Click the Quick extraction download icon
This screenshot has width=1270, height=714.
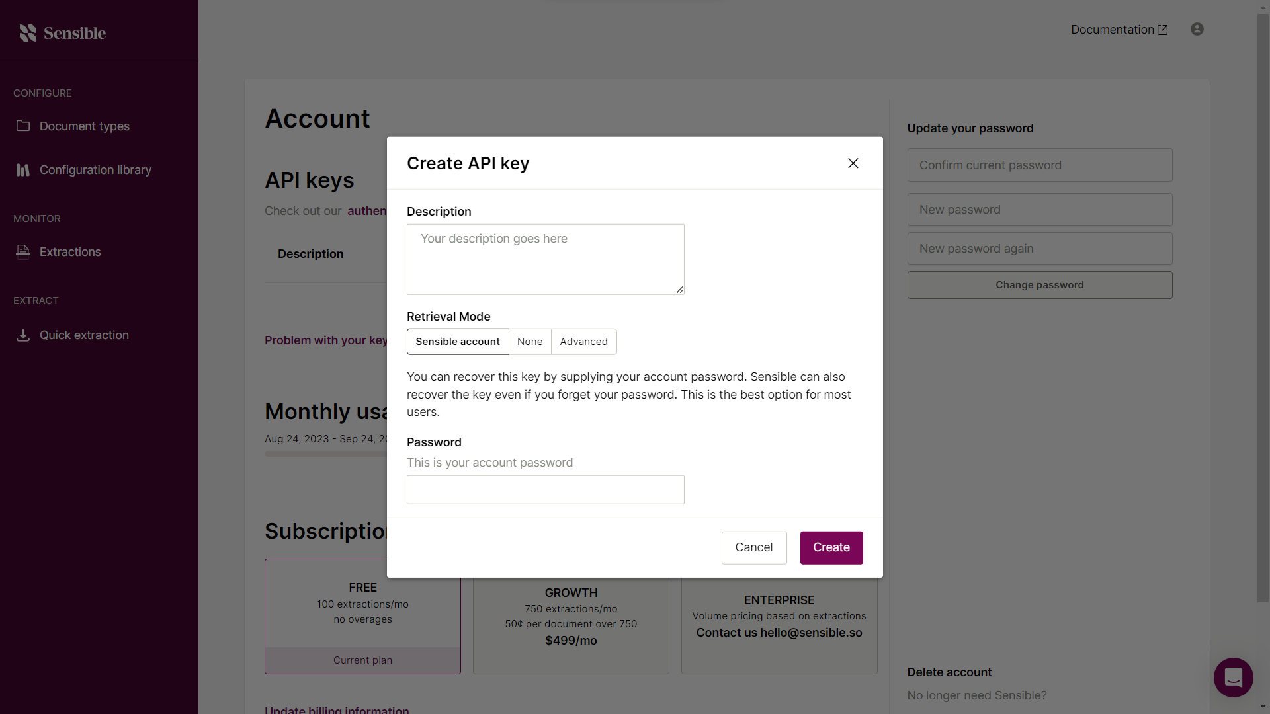[23, 335]
